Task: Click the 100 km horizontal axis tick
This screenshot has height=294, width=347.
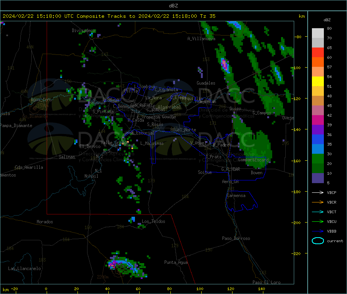Action: point(200,289)
